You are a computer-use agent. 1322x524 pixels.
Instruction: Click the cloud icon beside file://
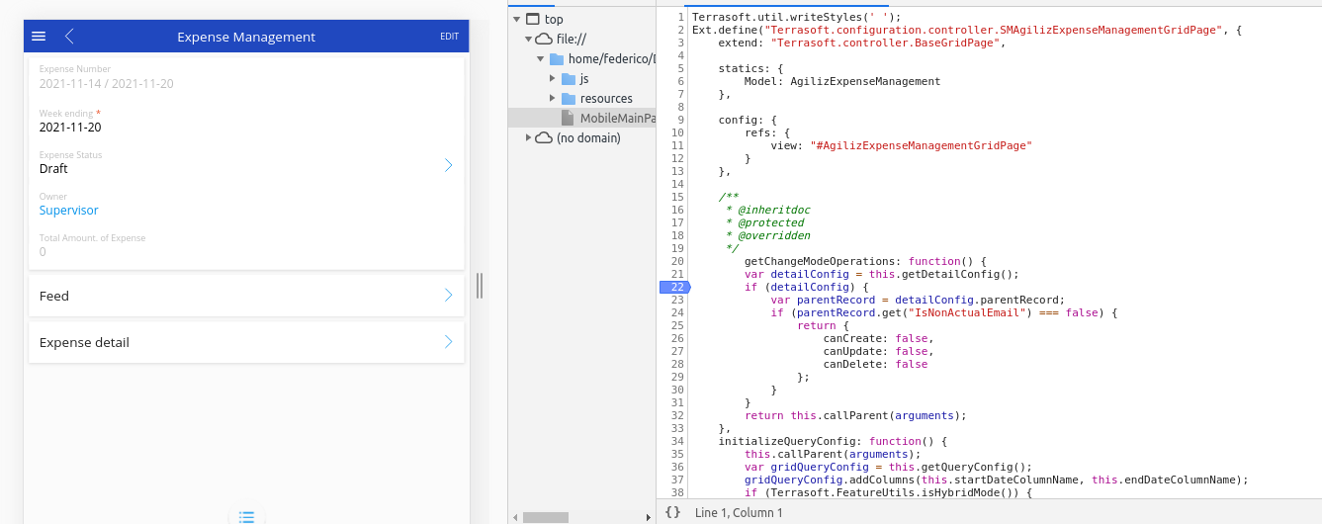click(x=544, y=39)
